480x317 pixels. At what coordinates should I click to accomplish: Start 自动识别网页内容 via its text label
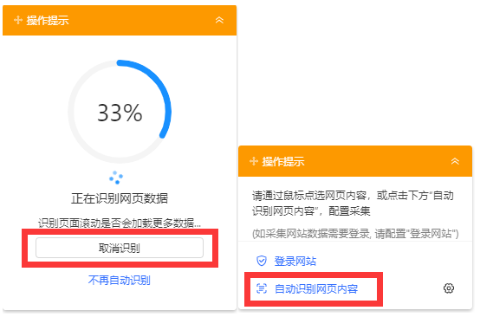click(316, 288)
